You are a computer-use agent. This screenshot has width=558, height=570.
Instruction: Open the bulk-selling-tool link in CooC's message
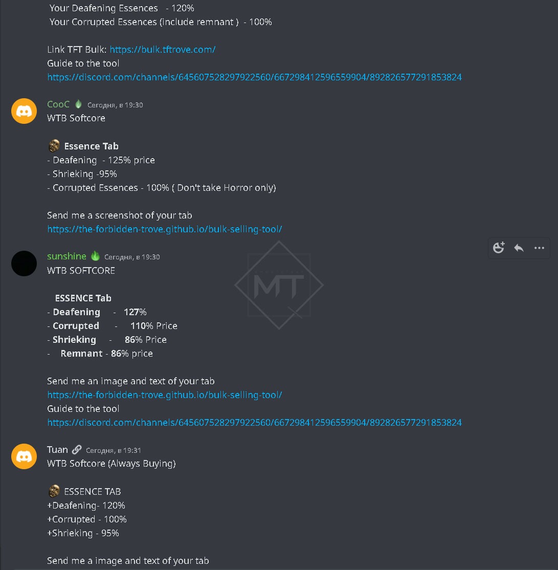164,229
